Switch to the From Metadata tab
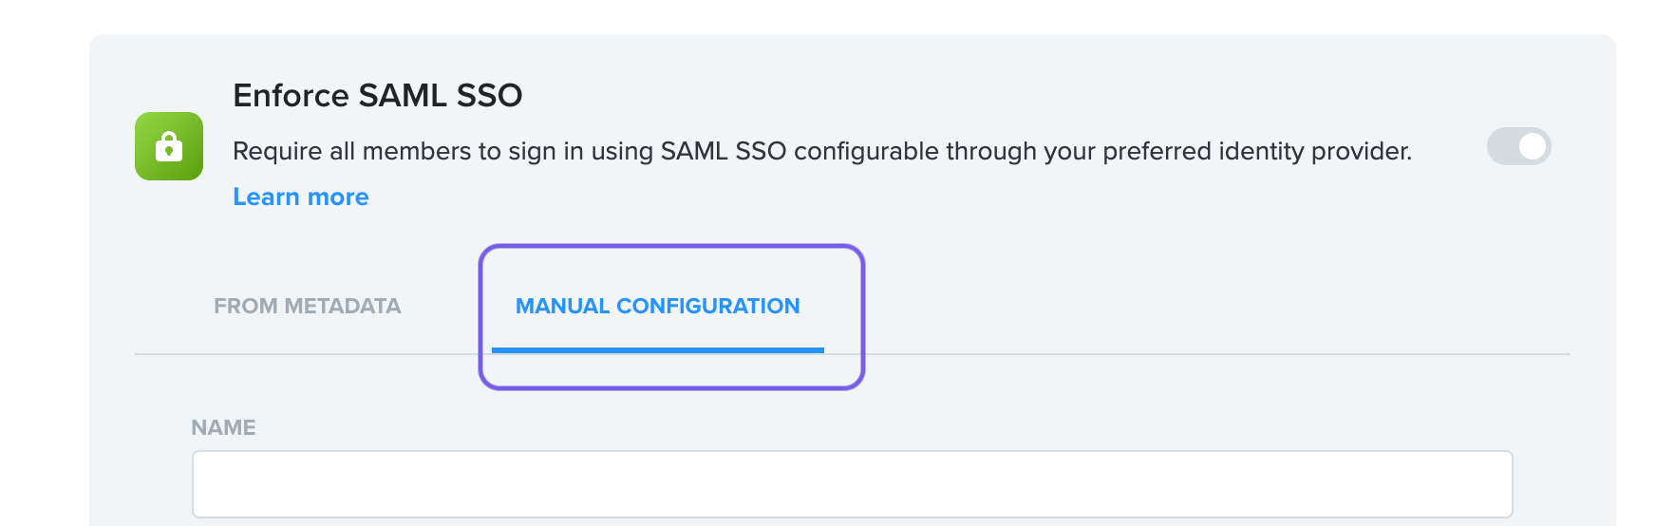This screenshot has width=1675, height=526. [307, 306]
